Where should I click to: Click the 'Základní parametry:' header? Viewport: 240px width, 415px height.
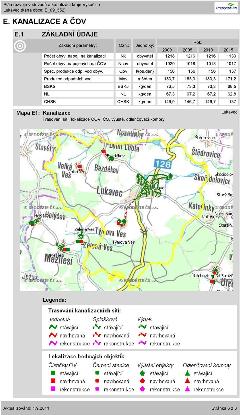click(x=77, y=45)
